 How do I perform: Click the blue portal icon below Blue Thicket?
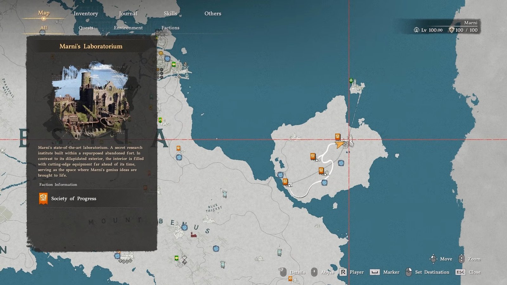(x=216, y=249)
